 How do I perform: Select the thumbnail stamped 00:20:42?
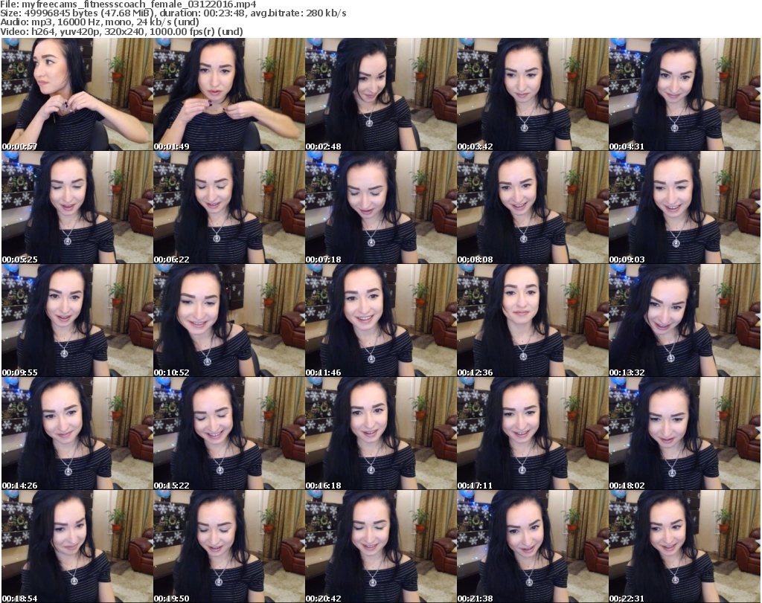point(381,546)
